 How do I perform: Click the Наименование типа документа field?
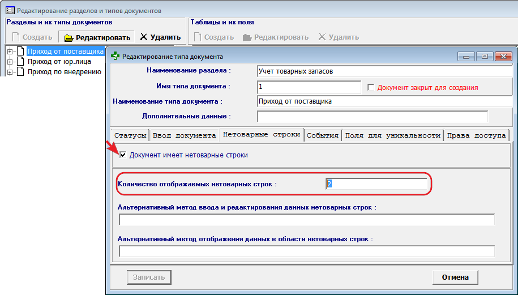point(384,101)
